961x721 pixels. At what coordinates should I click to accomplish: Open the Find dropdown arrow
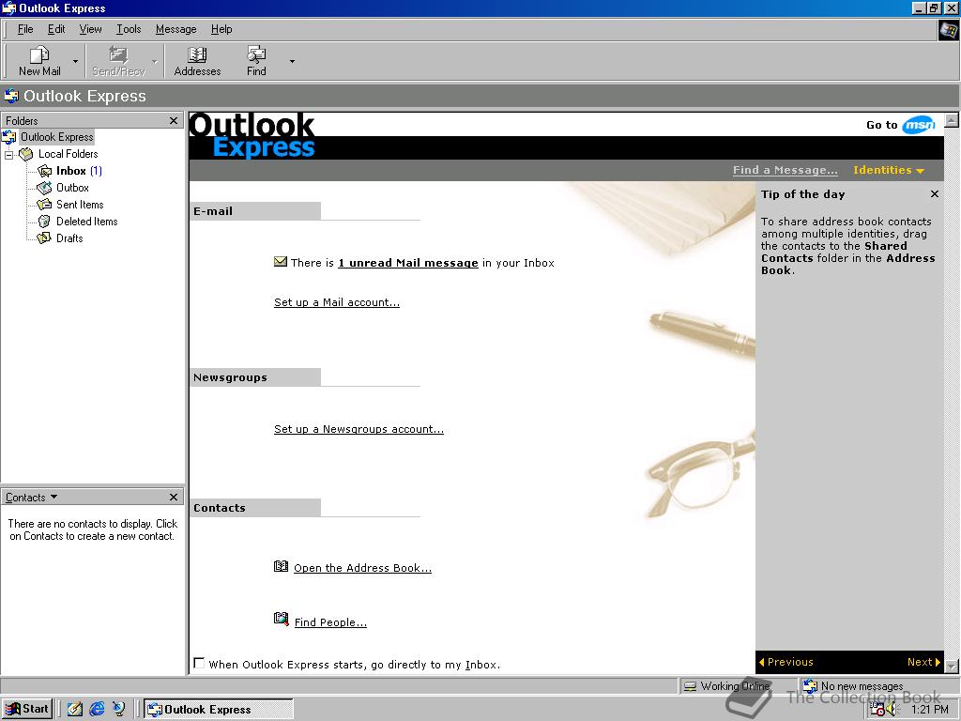(292, 61)
